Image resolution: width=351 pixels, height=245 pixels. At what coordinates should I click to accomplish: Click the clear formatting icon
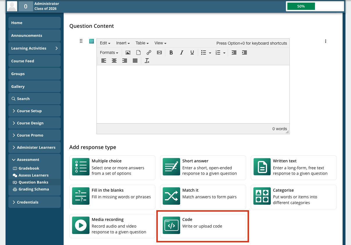(147, 61)
